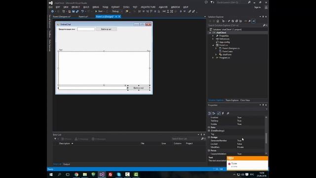This screenshot has height=178, width=316.
Task: Click the Find in Files toolbar icon
Action: (x=127, y=11)
